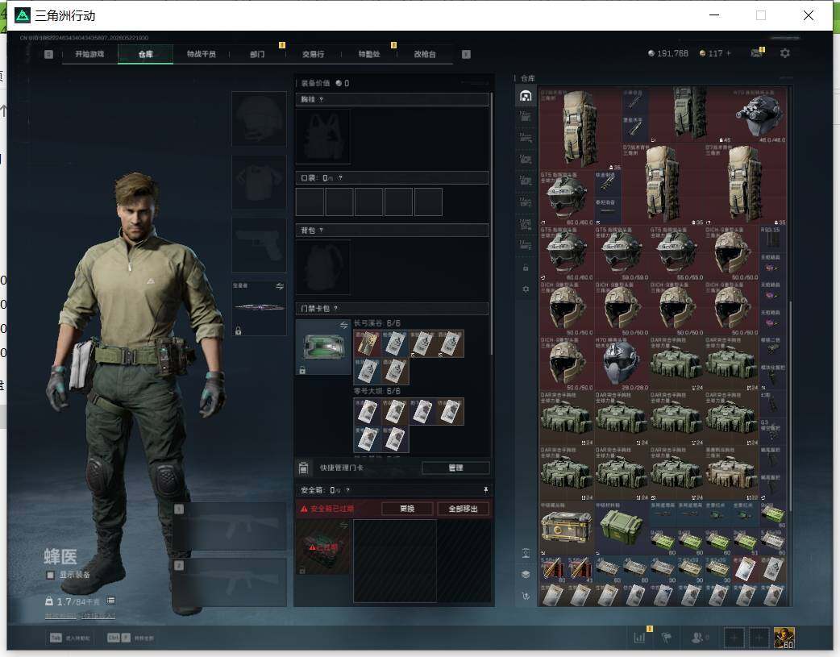The height and width of the screenshot is (657, 840).
Task: Toggle the 显示装备 checkbox
Action: [50, 575]
